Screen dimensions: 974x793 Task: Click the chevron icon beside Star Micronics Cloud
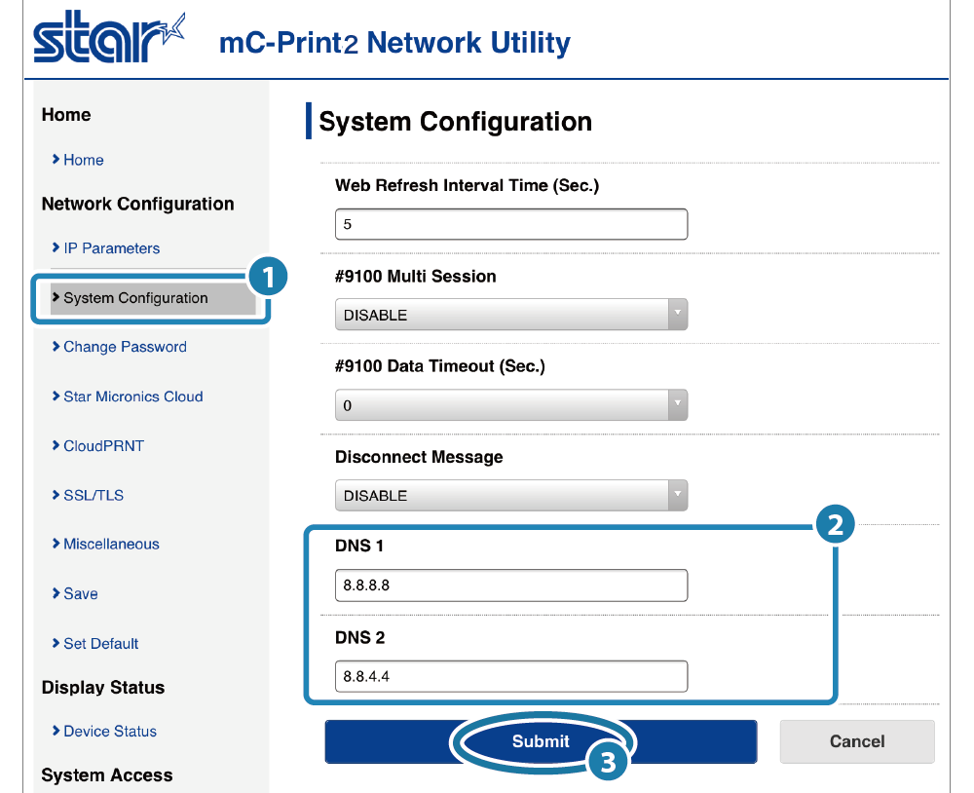coord(56,396)
